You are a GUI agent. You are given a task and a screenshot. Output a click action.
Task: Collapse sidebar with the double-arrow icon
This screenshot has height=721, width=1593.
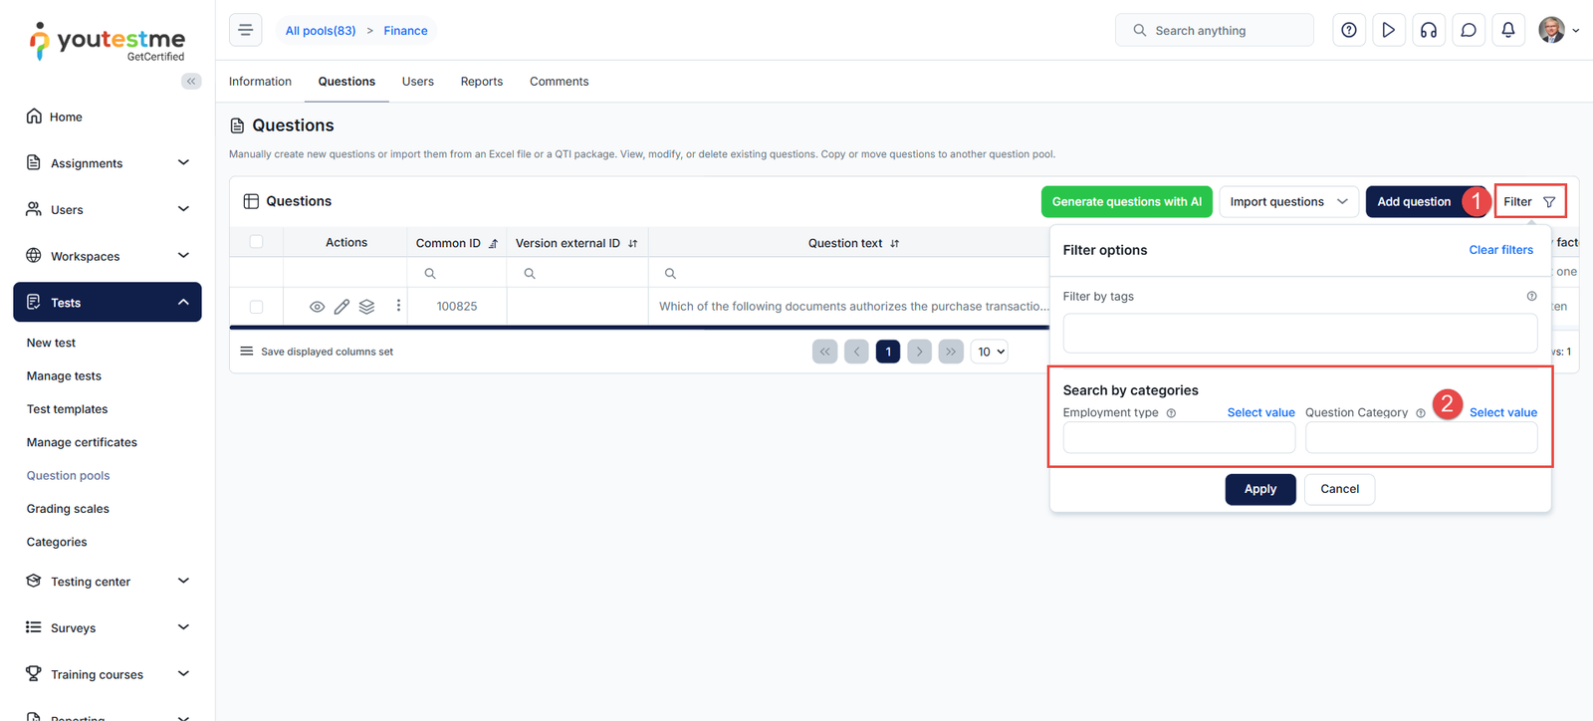pyautogui.click(x=191, y=82)
